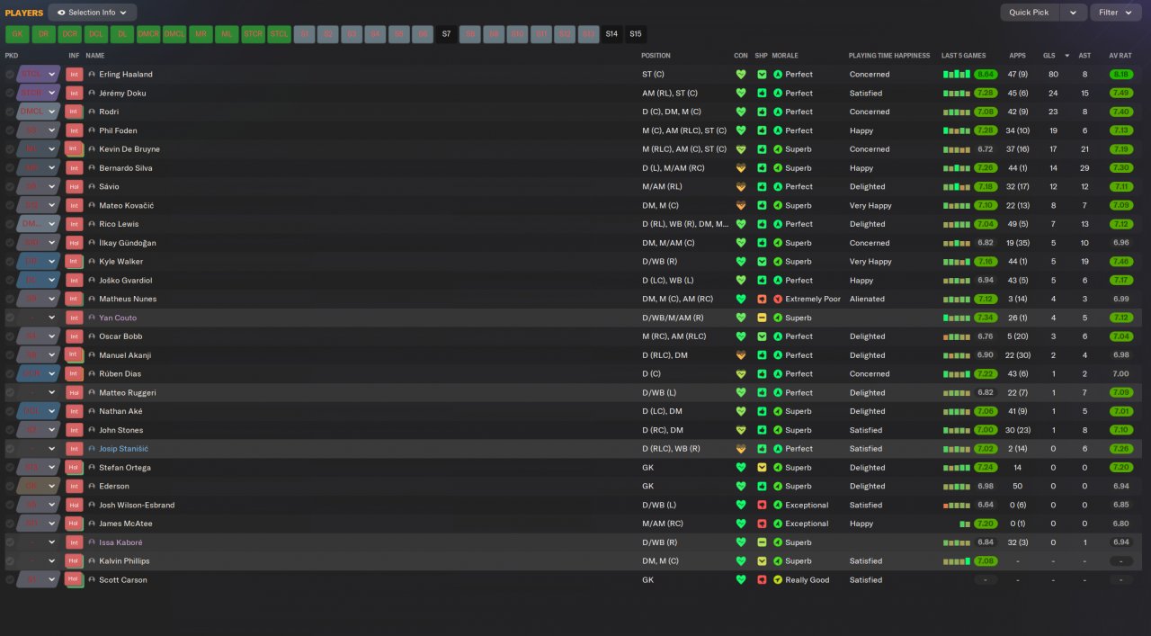Click the condition heart icon for Mateo Kovačić

(741, 206)
